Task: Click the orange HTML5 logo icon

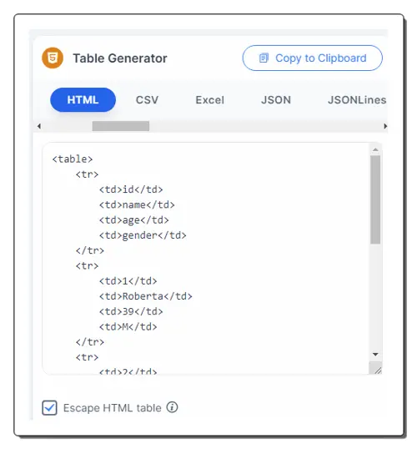Action: 53,58
